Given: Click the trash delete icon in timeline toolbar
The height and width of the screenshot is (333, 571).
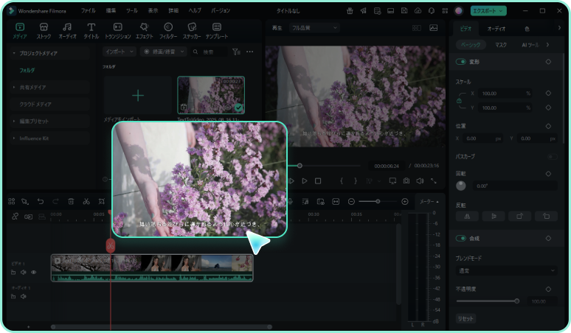Looking at the screenshot, I should [71, 201].
